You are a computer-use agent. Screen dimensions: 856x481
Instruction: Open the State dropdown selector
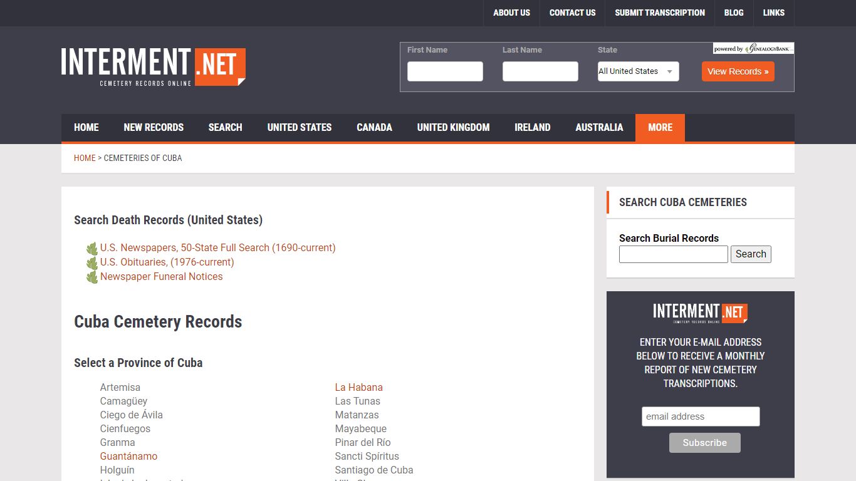638,71
